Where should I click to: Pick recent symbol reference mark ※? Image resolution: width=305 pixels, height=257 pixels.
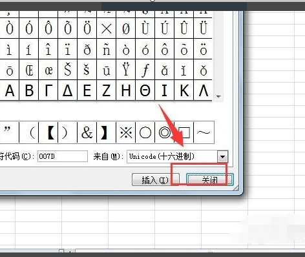pos(126,132)
